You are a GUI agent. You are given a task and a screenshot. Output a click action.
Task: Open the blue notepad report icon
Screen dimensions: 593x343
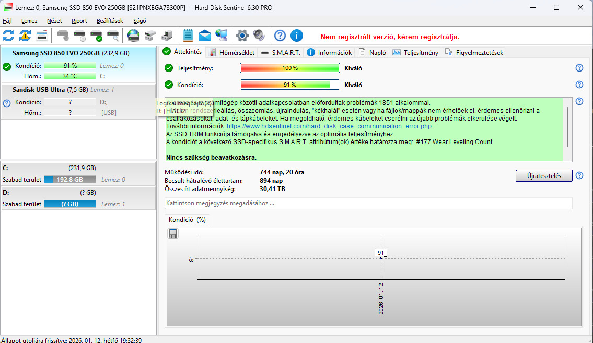(x=188, y=36)
